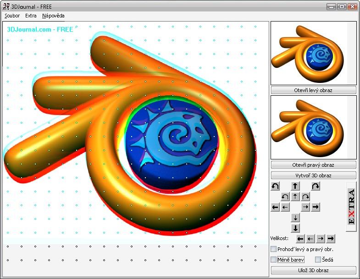Click the thin right arrow above Velikost
360x279 pixels.
pos(305,207)
